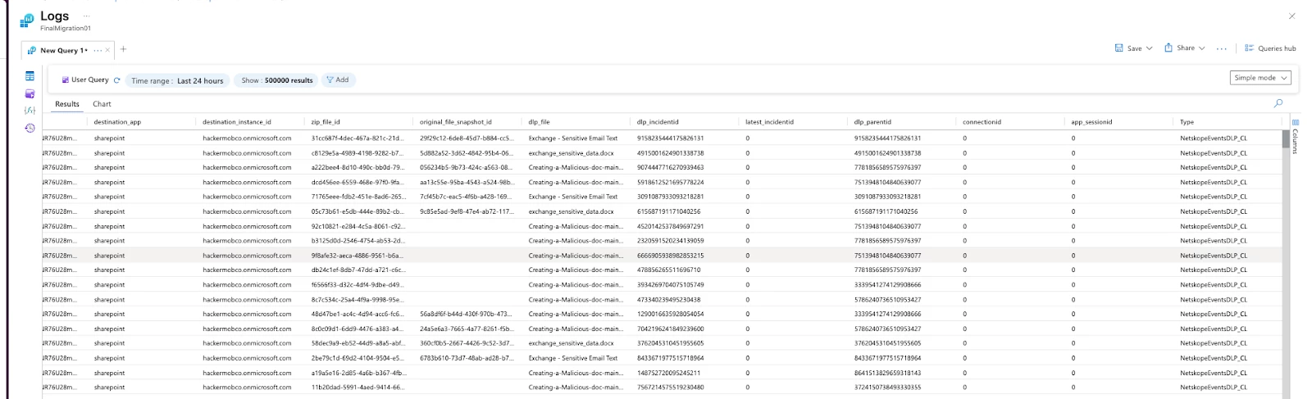Change the time range Last 24 hours
The width and height of the screenshot is (1312, 399).
click(177, 80)
